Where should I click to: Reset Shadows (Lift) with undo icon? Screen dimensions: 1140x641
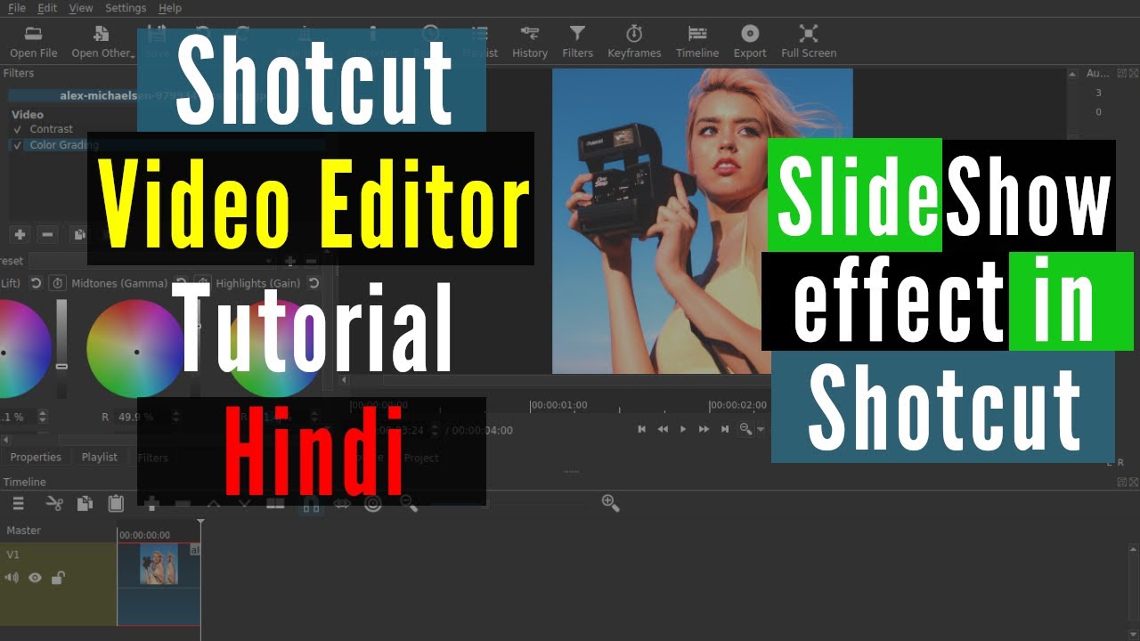point(37,283)
